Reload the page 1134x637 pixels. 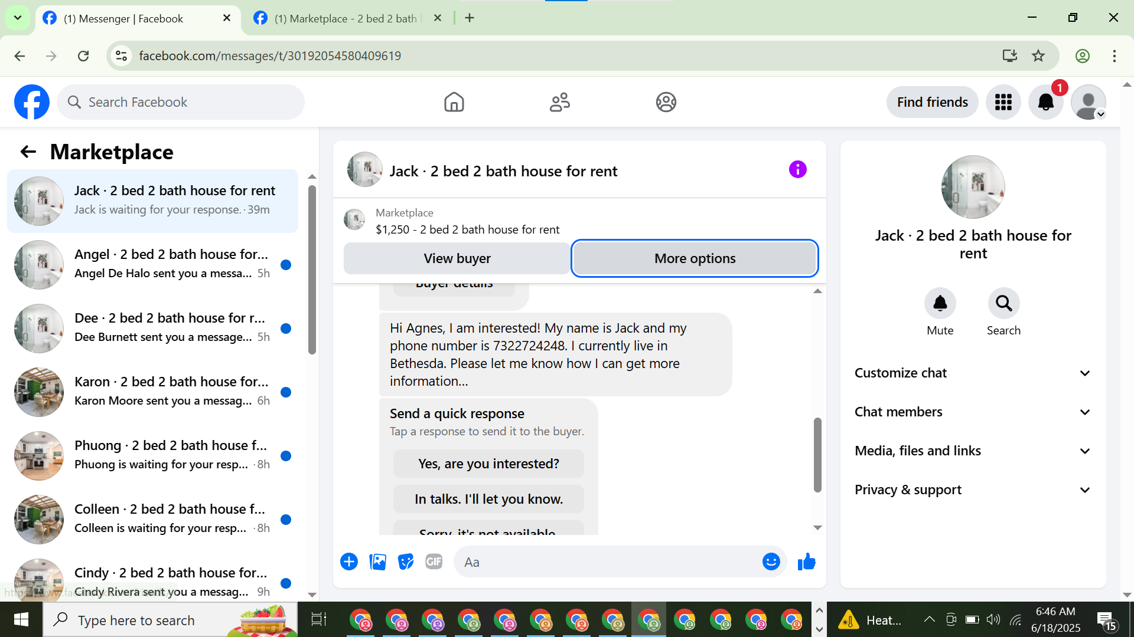pyautogui.click(x=83, y=55)
